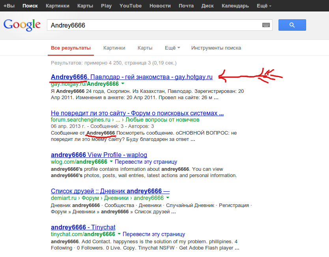Click the green URL tinychat.com/andrey6666
329x257 pixels.
(83, 234)
